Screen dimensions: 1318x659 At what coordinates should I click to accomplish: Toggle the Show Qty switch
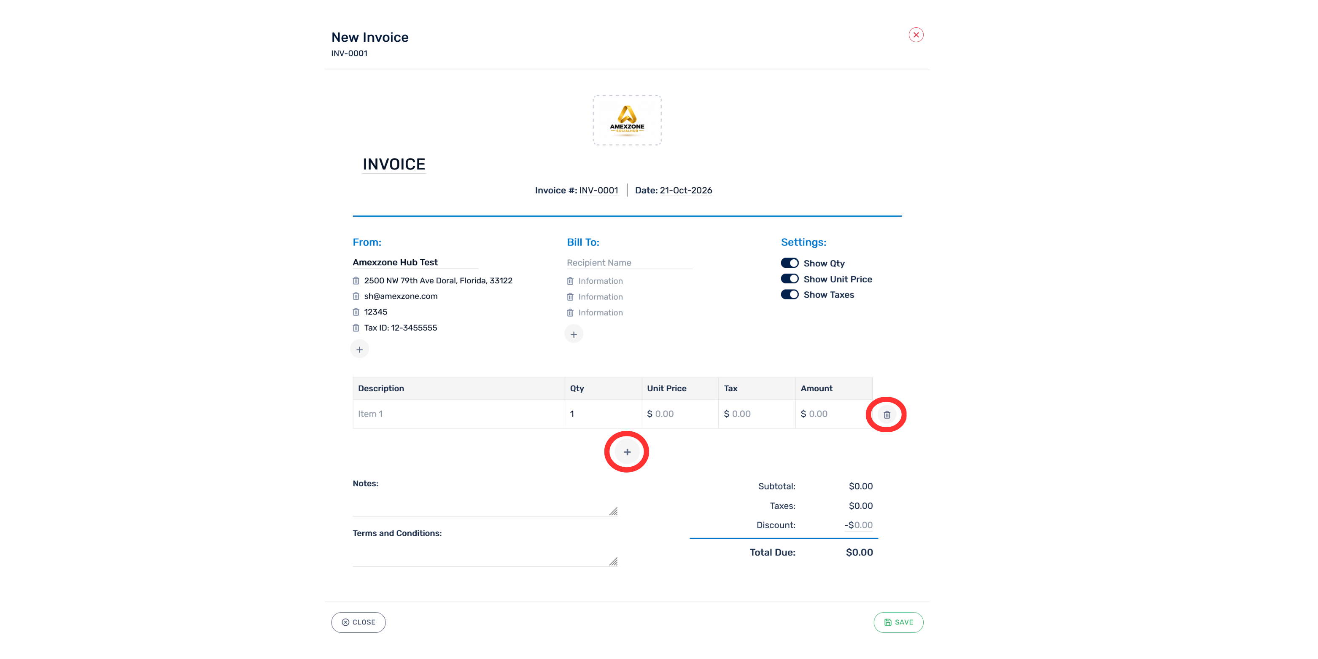790,263
